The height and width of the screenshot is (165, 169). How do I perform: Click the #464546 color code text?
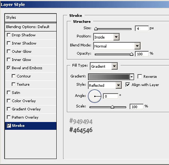point(81,130)
